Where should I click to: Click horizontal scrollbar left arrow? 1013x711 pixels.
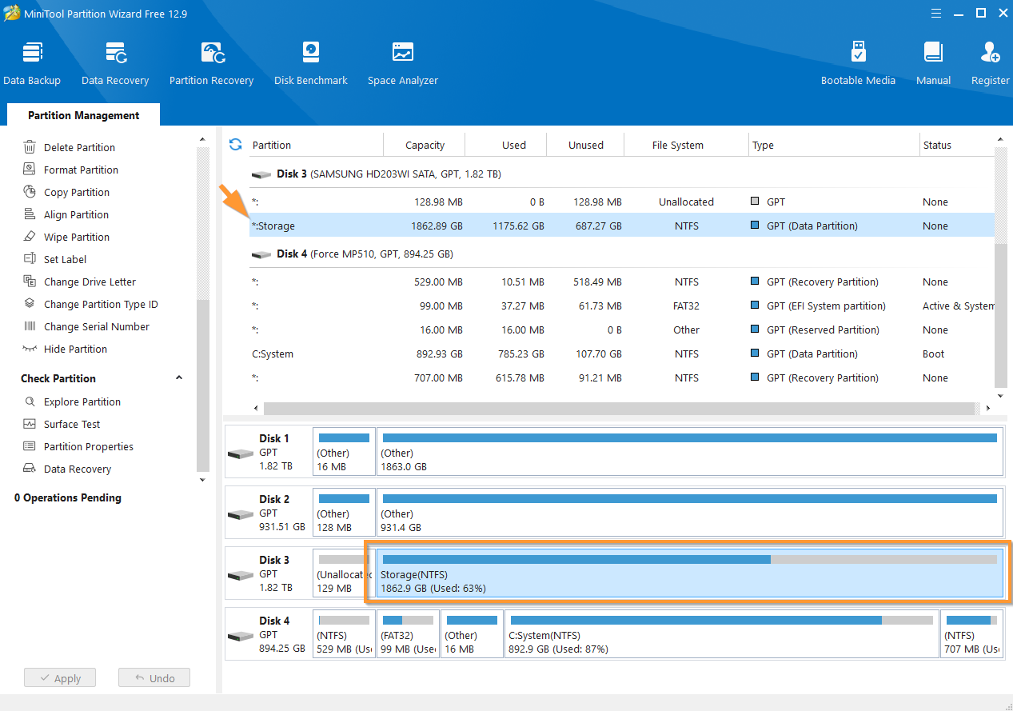coord(256,409)
